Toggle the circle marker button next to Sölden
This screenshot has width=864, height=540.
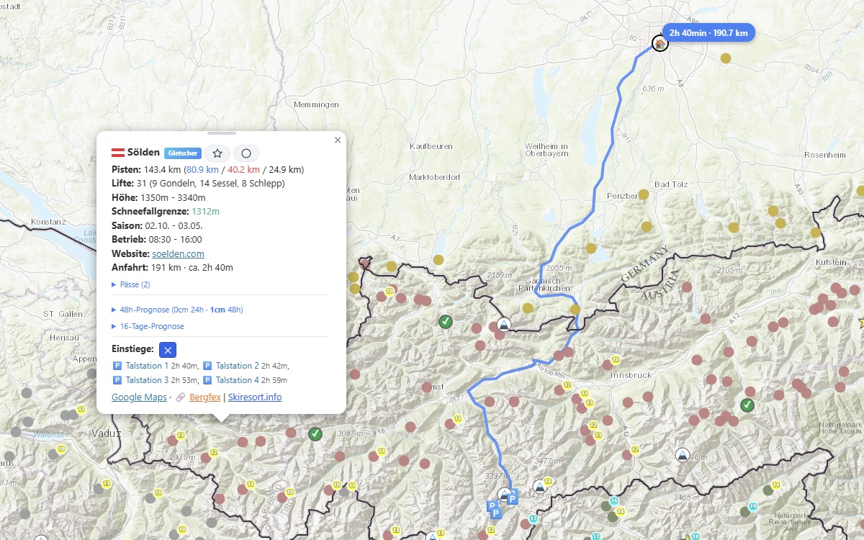(246, 153)
